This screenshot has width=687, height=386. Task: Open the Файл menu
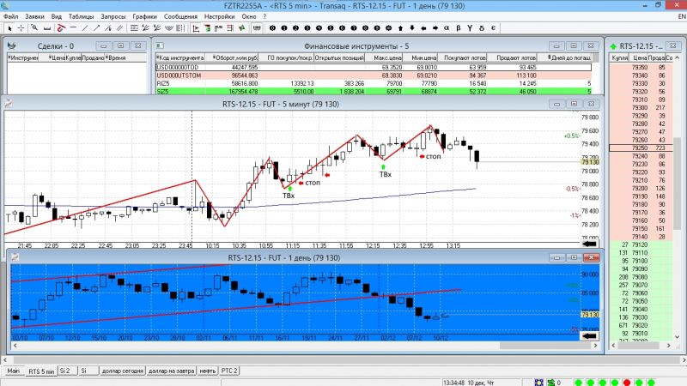click(x=11, y=16)
